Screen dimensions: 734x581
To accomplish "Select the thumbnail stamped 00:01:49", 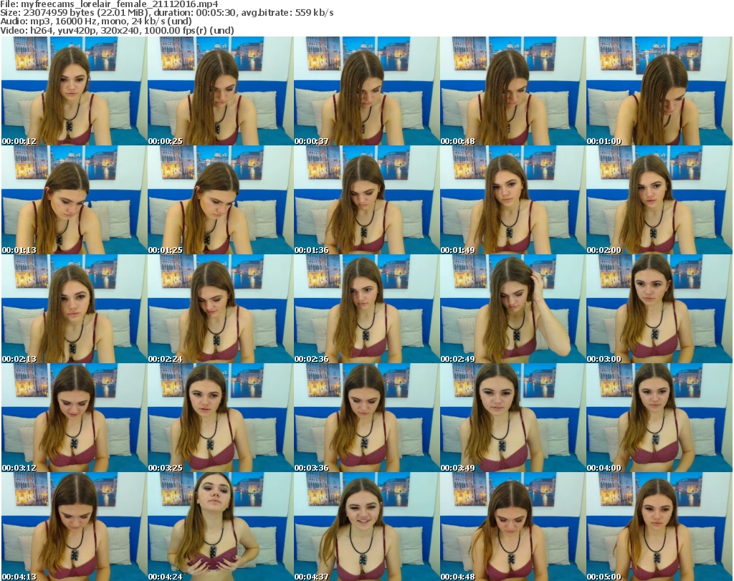I will [513, 200].
